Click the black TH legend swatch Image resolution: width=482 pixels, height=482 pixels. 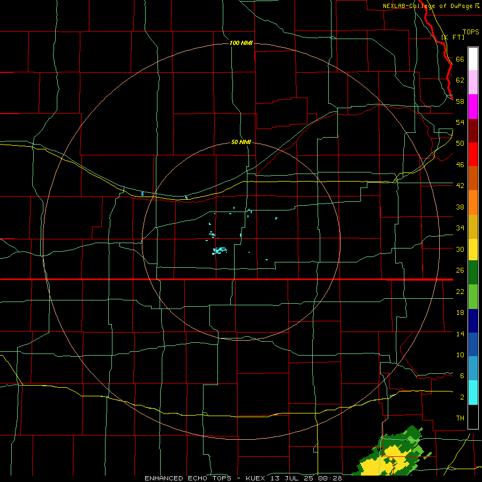(x=473, y=417)
